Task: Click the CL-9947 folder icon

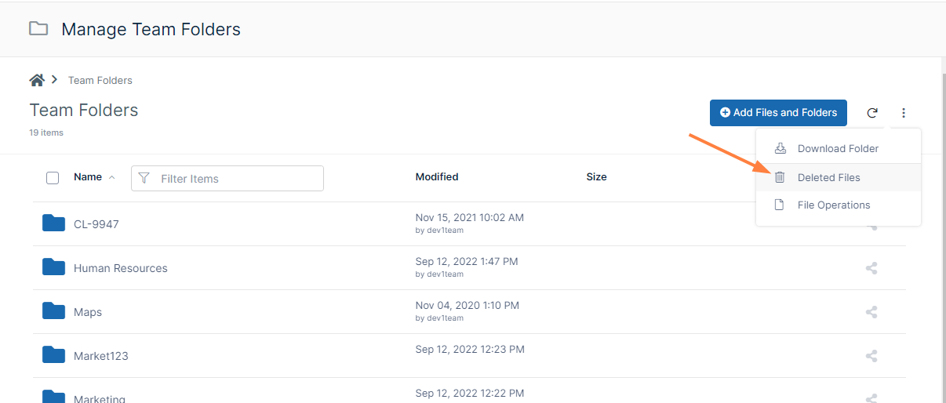Action: 53,223
